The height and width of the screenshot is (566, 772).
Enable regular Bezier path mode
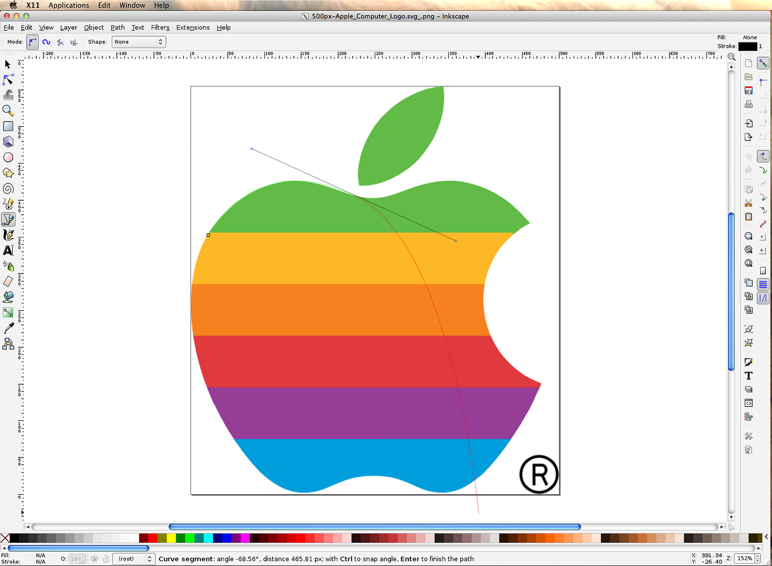pos(33,42)
